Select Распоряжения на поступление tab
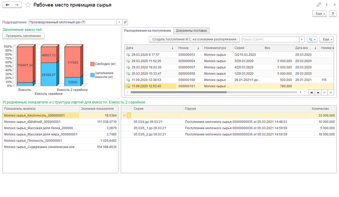This screenshot has width=339, height=197. point(148,31)
